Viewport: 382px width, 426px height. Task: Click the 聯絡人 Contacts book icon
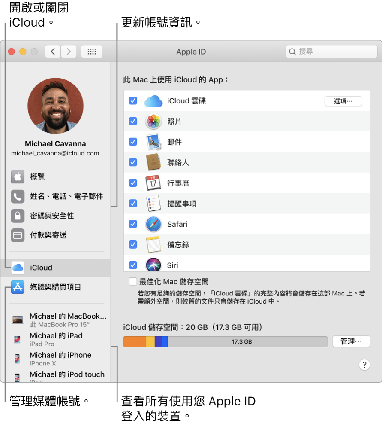153,162
